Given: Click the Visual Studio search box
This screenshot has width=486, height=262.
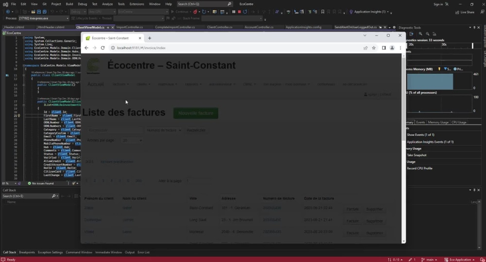Looking at the screenshot, I should click(x=205, y=4).
